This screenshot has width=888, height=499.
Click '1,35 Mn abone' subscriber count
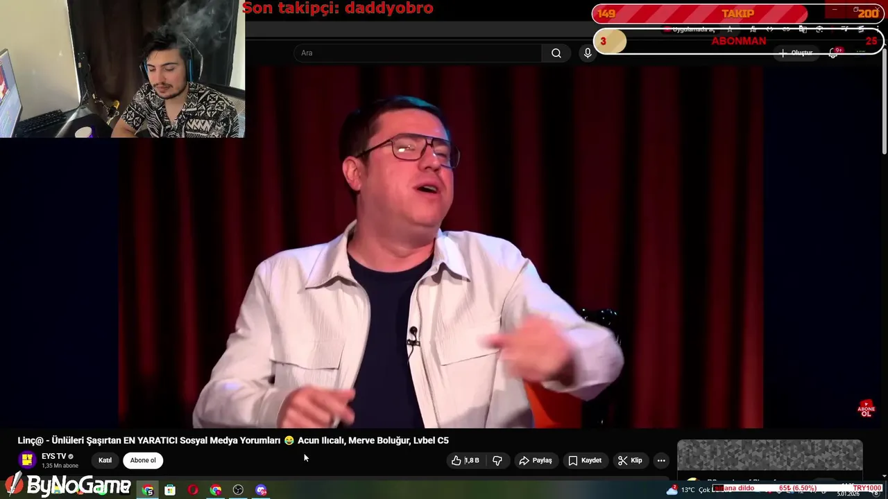60,466
